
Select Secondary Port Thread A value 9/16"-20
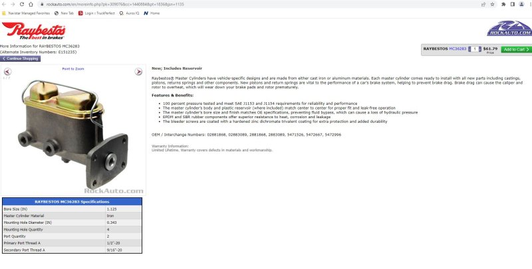[114, 250]
